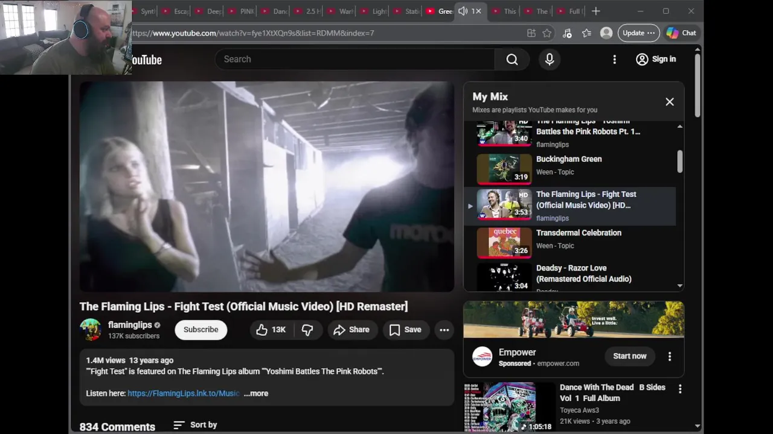Click the Sign in button
The width and height of the screenshot is (773, 434).
click(656, 59)
